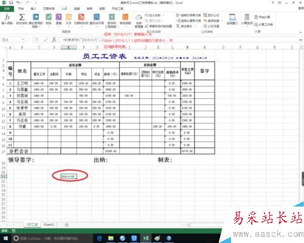Click the Undo arrow icon
The height and width of the screenshot is (243, 304).
point(18,2)
